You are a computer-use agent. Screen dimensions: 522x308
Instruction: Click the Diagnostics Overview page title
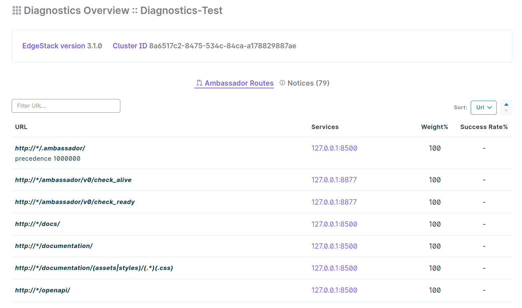(123, 11)
